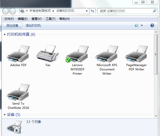160x136 pixels.
Task: Minimize the window
Action: [x=136, y=2]
